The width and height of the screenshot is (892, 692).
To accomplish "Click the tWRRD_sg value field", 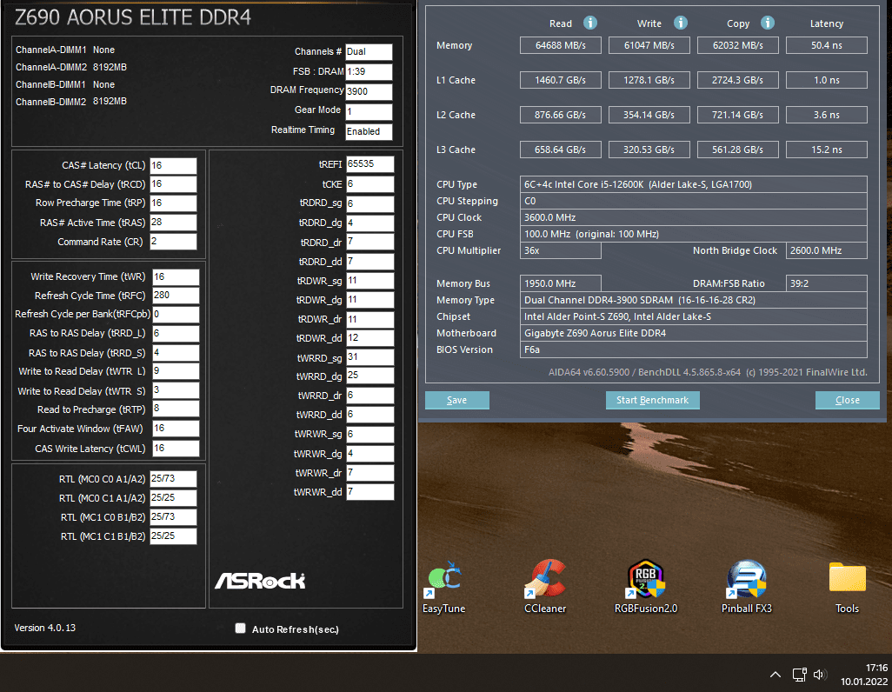I will (x=369, y=357).
